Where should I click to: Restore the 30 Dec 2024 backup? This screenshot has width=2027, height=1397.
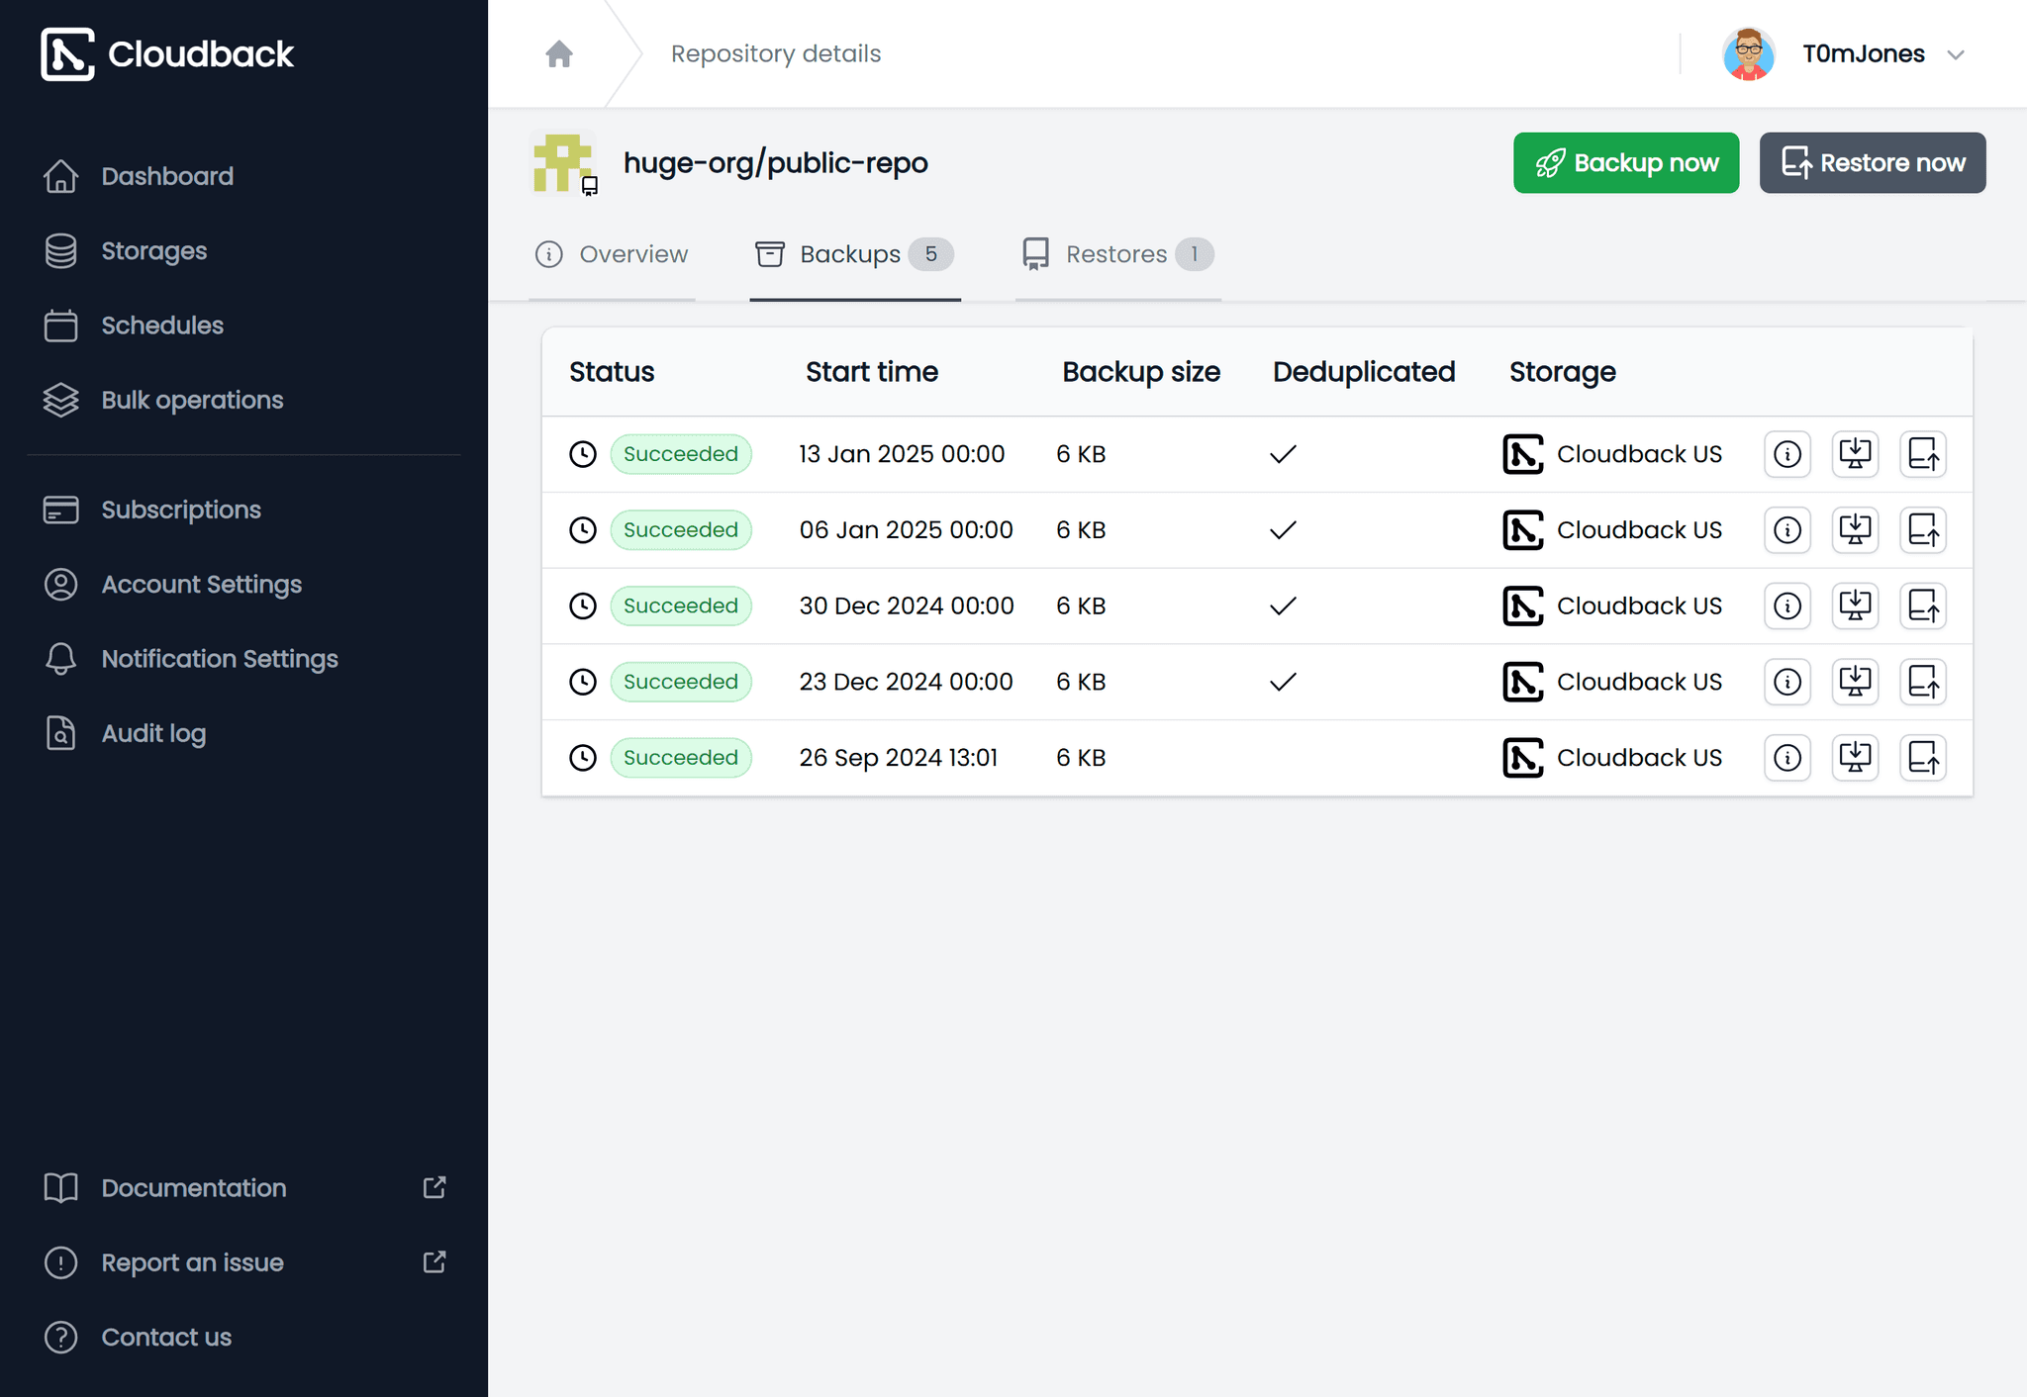coord(1922,605)
